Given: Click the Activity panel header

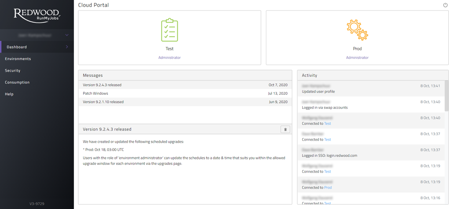Looking at the screenshot, I should (373, 76).
